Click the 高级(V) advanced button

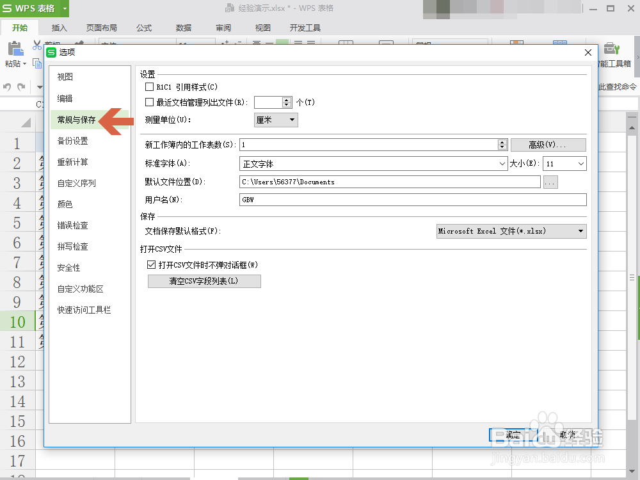click(x=547, y=145)
